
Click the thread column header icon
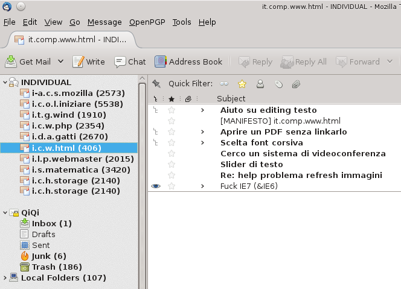click(x=155, y=98)
